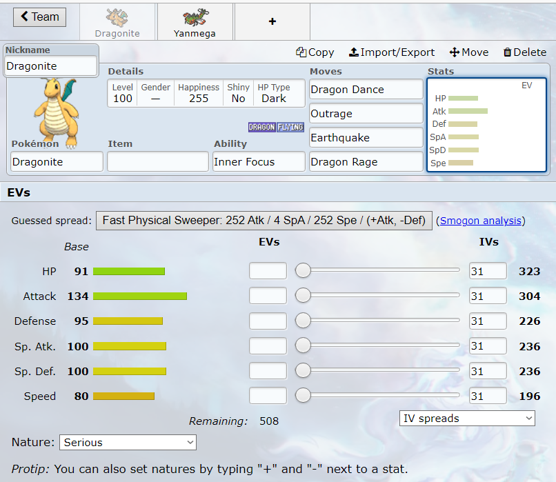
Task: Click the Move arrows icon
Action: [454, 52]
